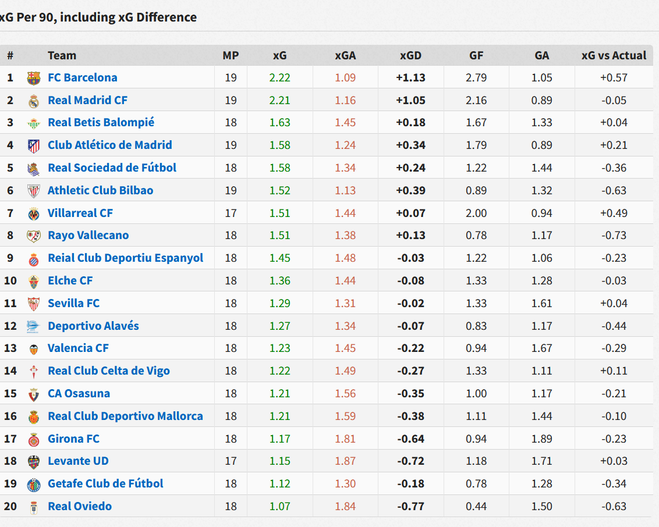Image resolution: width=659 pixels, height=527 pixels.
Task: Click Barcelona's xGD value +1.13
Action: click(410, 78)
